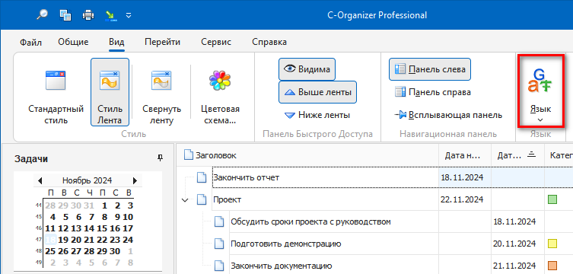Select date 22 in the calendar
The image size is (573, 274).
click(x=102, y=240)
